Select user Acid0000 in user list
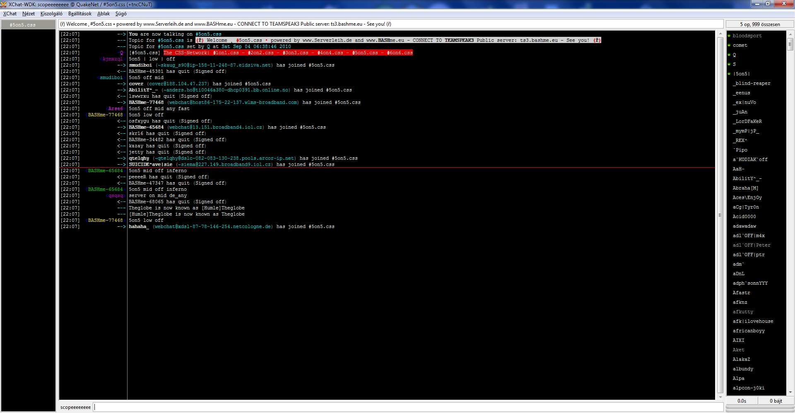 click(x=744, y=216)
